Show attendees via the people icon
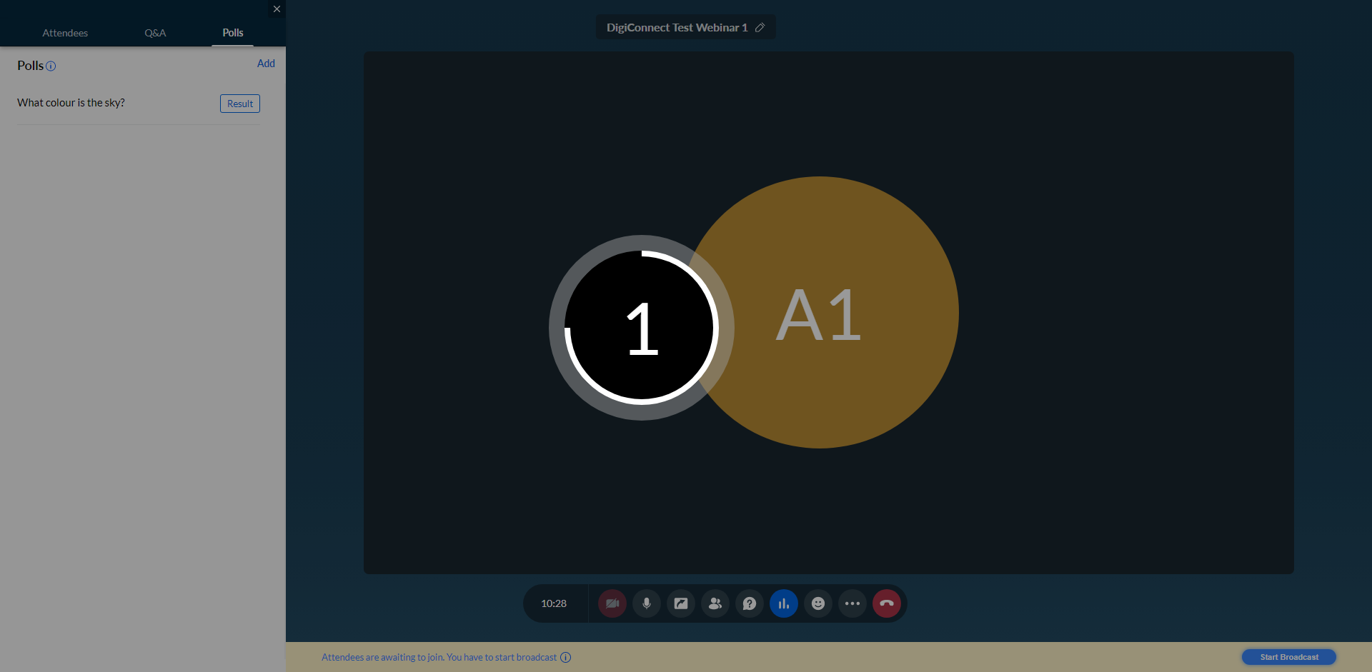 [715, 603]
